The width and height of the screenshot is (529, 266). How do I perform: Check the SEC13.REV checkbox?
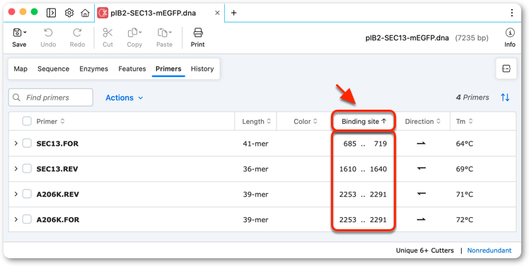[27, 168]
